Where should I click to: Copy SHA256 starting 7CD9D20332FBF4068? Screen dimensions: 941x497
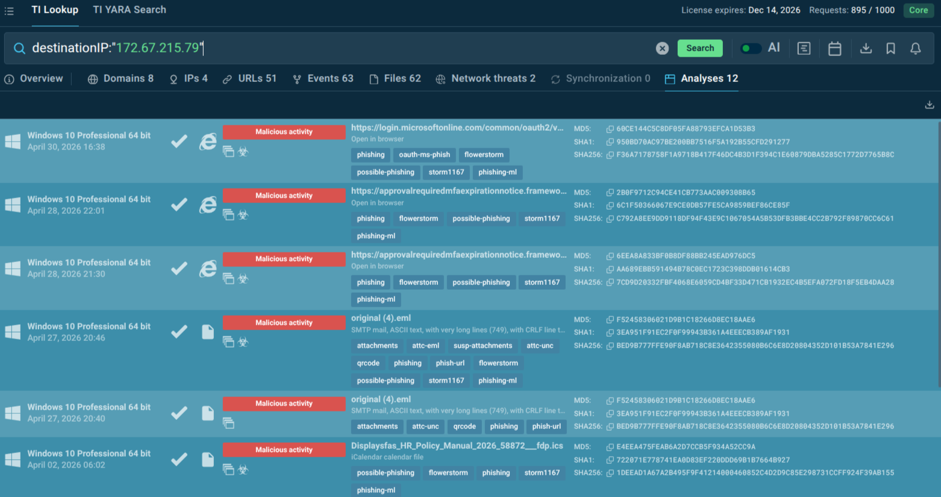(610, 283)
